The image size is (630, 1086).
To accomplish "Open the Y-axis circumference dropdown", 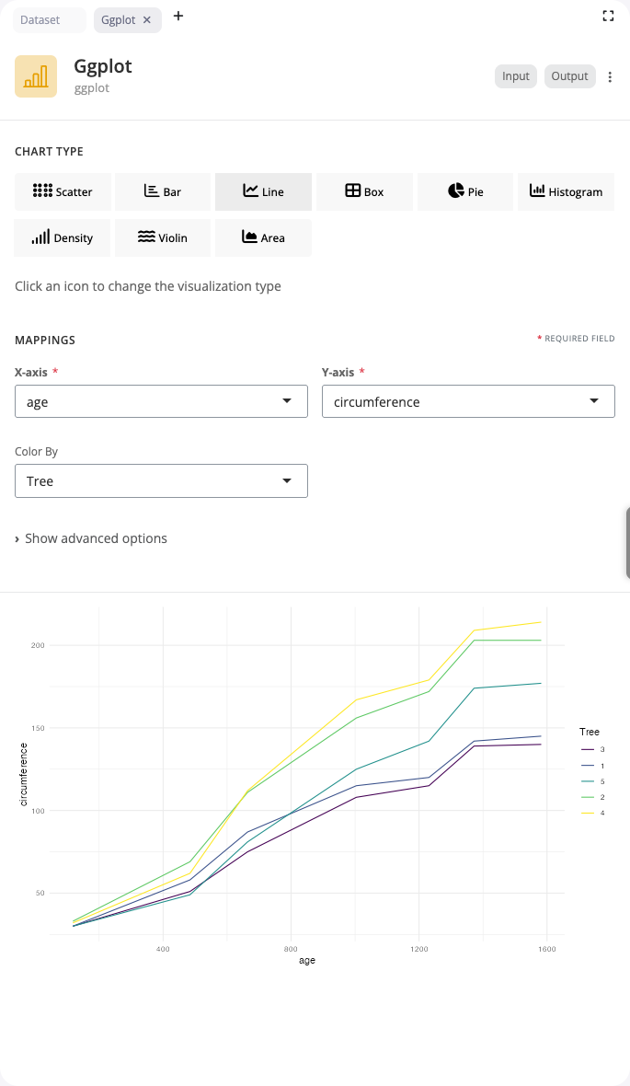I will [468, 401].
